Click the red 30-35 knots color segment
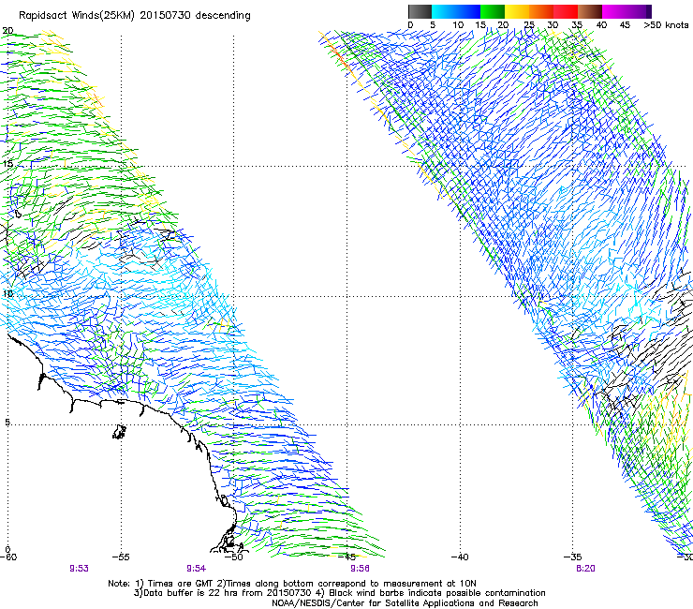 point(566,11)
